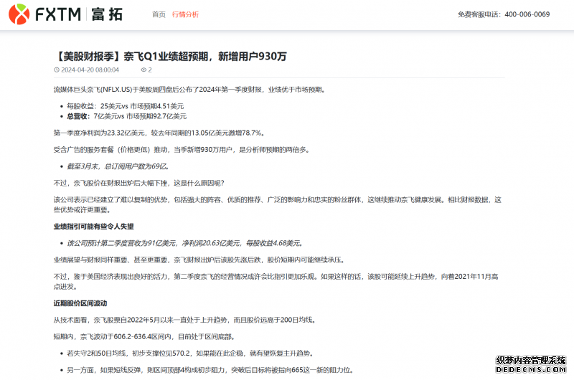Select the 每股收益 bullet line
Screen dimensions: 574x380
tap(125, 106)
